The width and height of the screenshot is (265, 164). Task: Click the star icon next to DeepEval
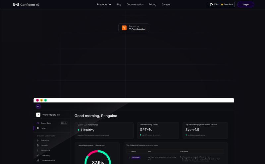click(x=222, y=5)
